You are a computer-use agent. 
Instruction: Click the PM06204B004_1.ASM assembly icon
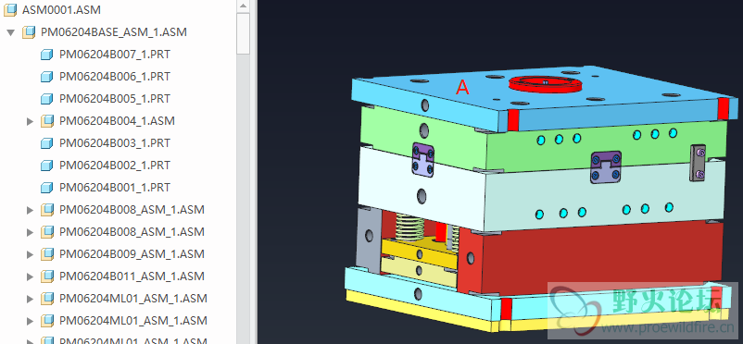pyautogui.click(x=46, y=121)
